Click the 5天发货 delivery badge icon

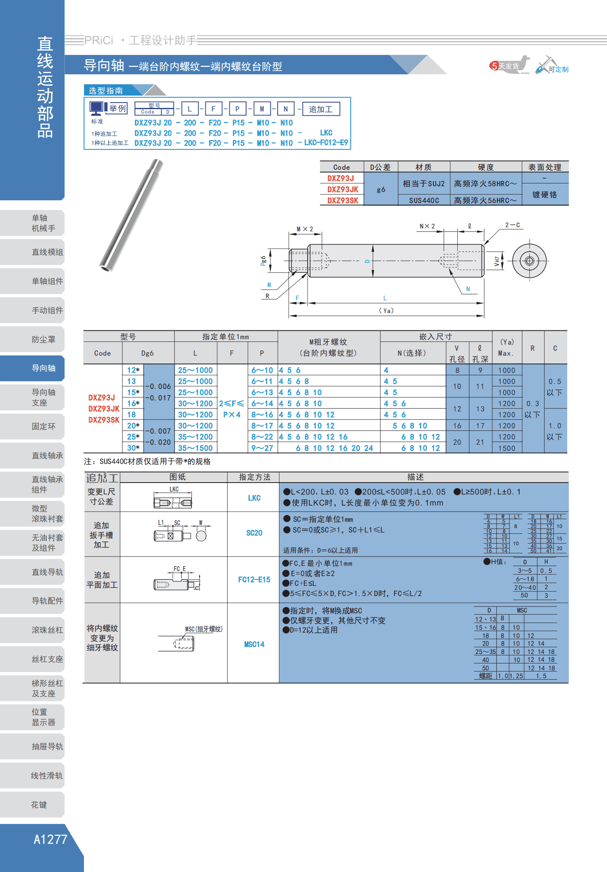(x=509, y=65)
